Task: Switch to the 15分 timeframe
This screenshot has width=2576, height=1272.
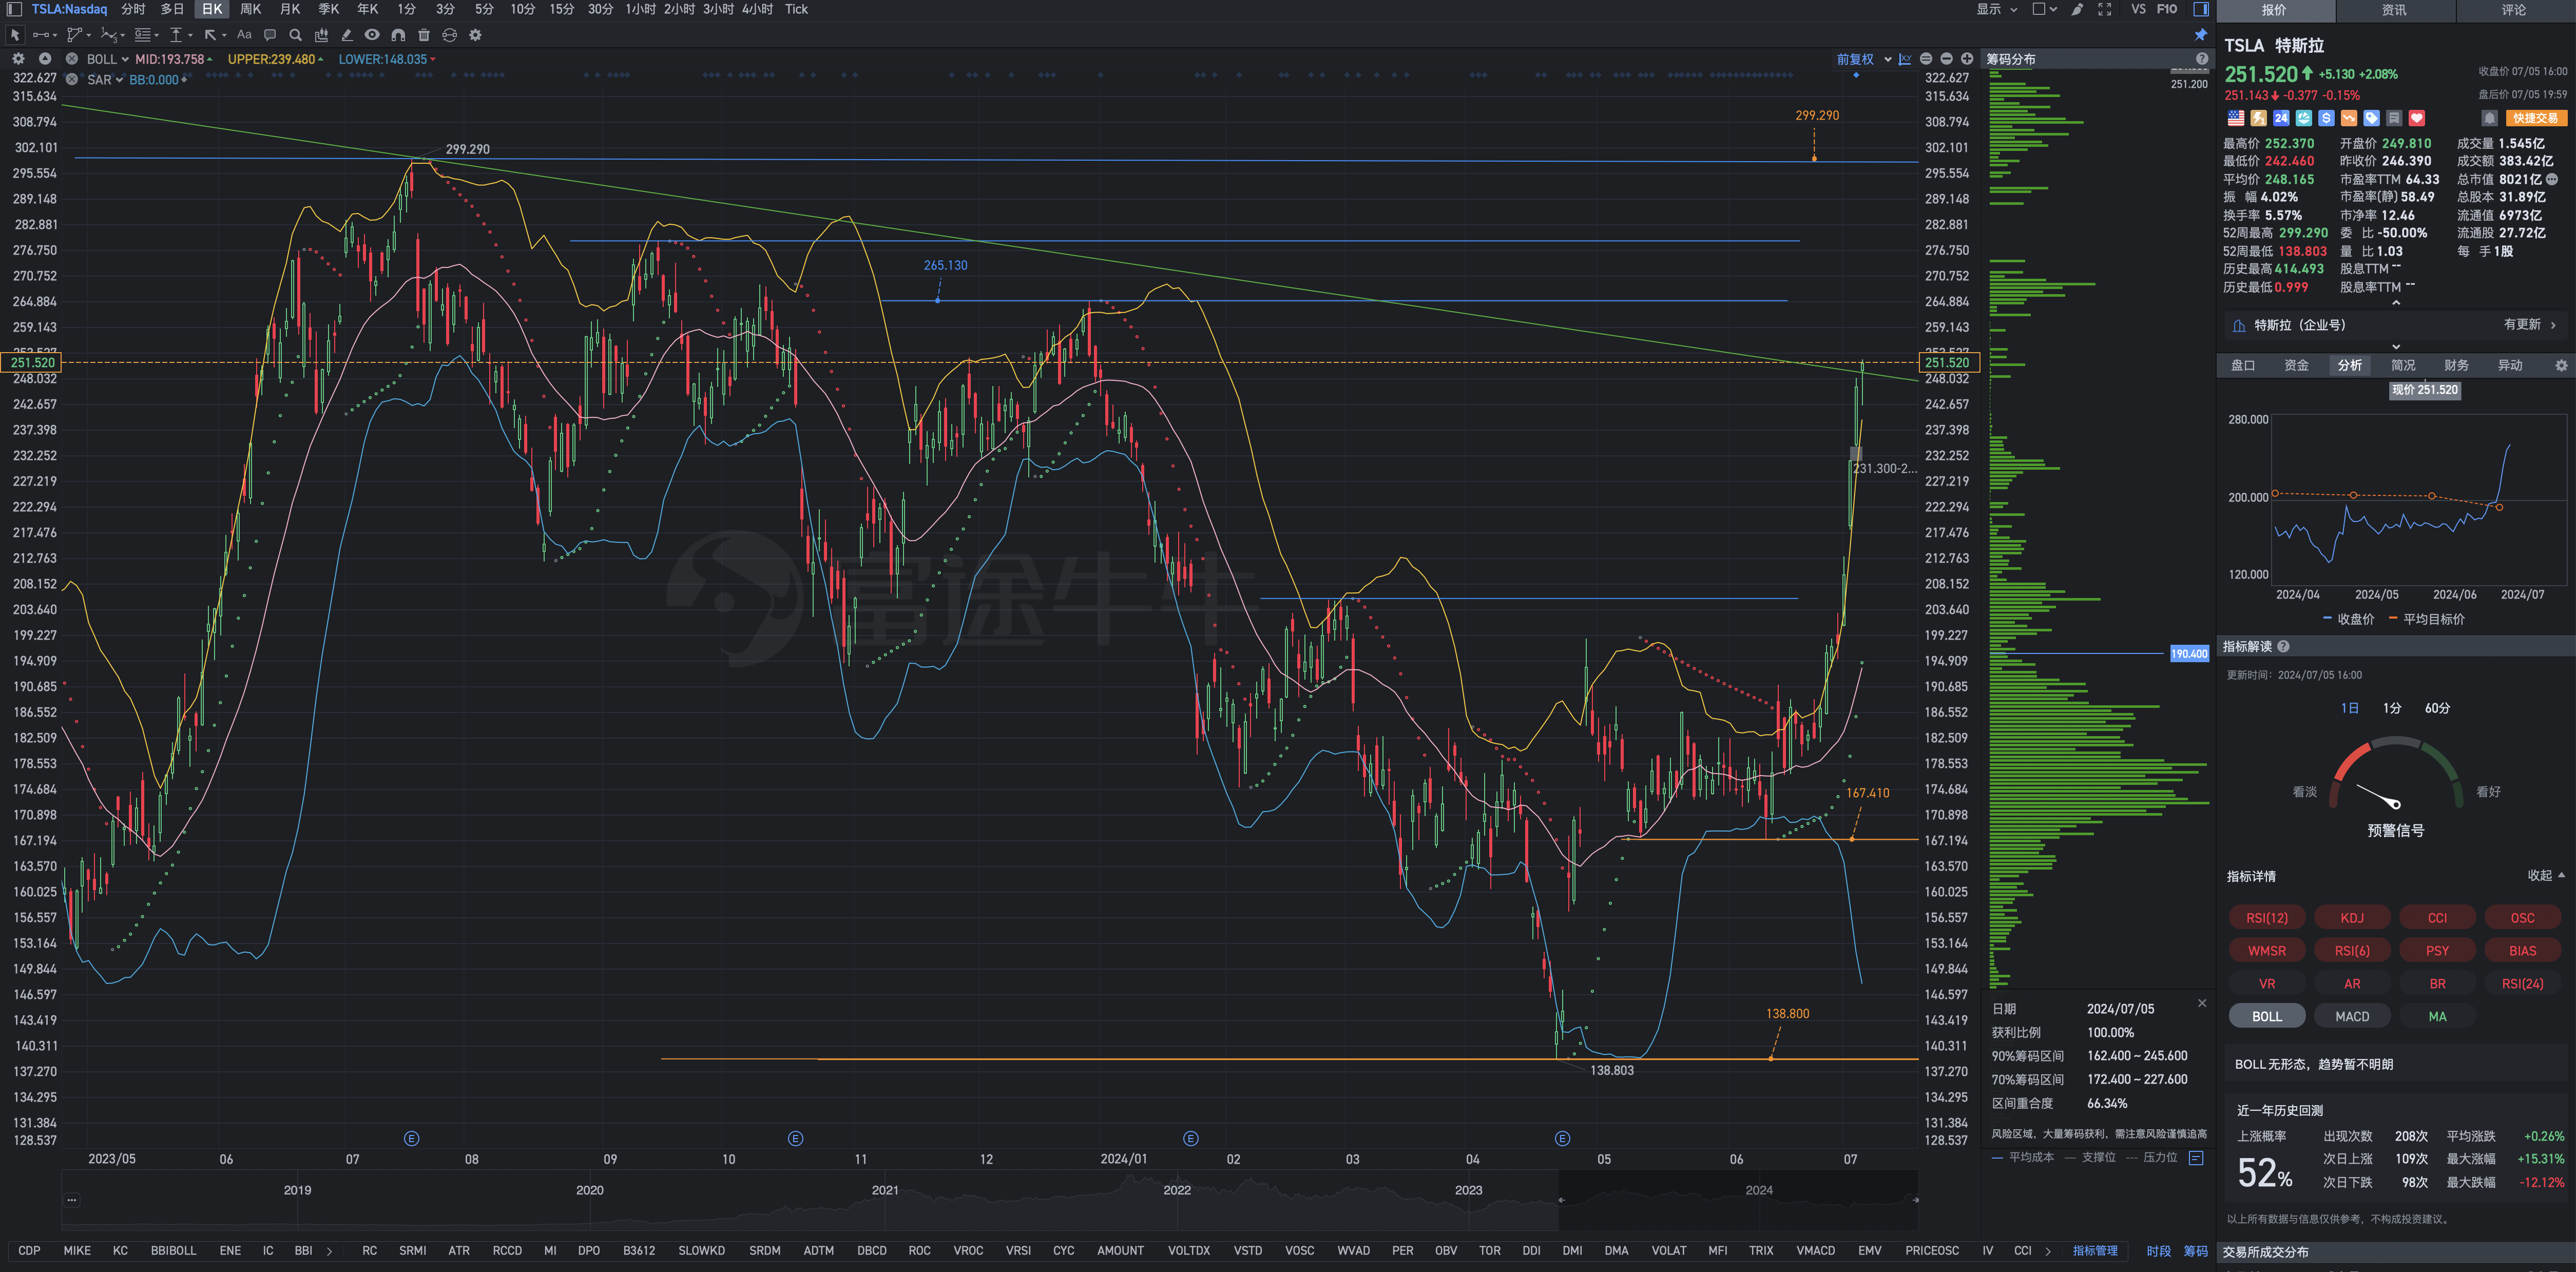Action: click(x=562, y=9)
